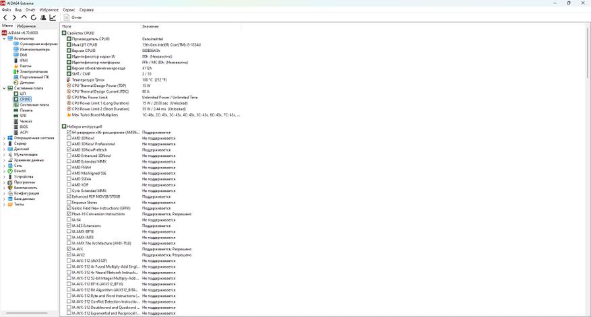Screen dimensions: 591x317
Task: Open the Сервис menu
Action: (69, 10)
